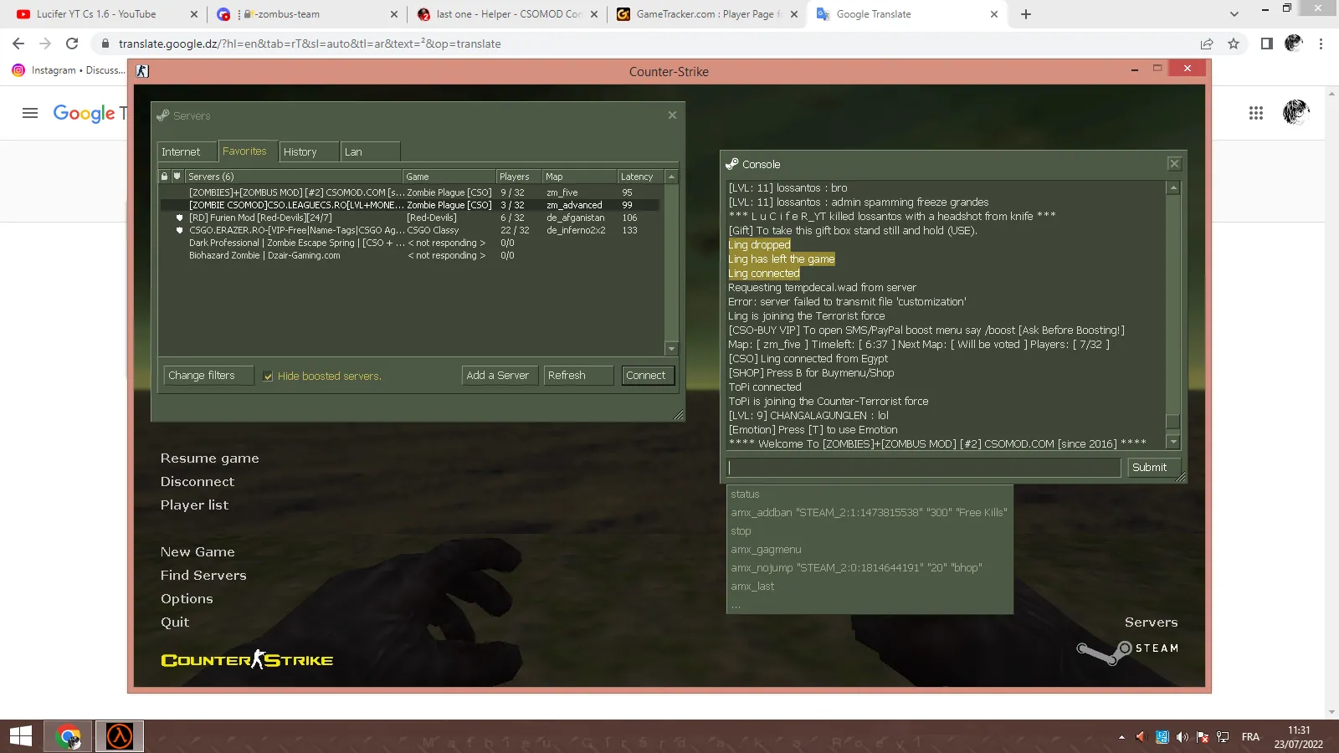The image size is (1339, 753).
Task: Show hidden system tray icons
Action: coord(1121,737)
